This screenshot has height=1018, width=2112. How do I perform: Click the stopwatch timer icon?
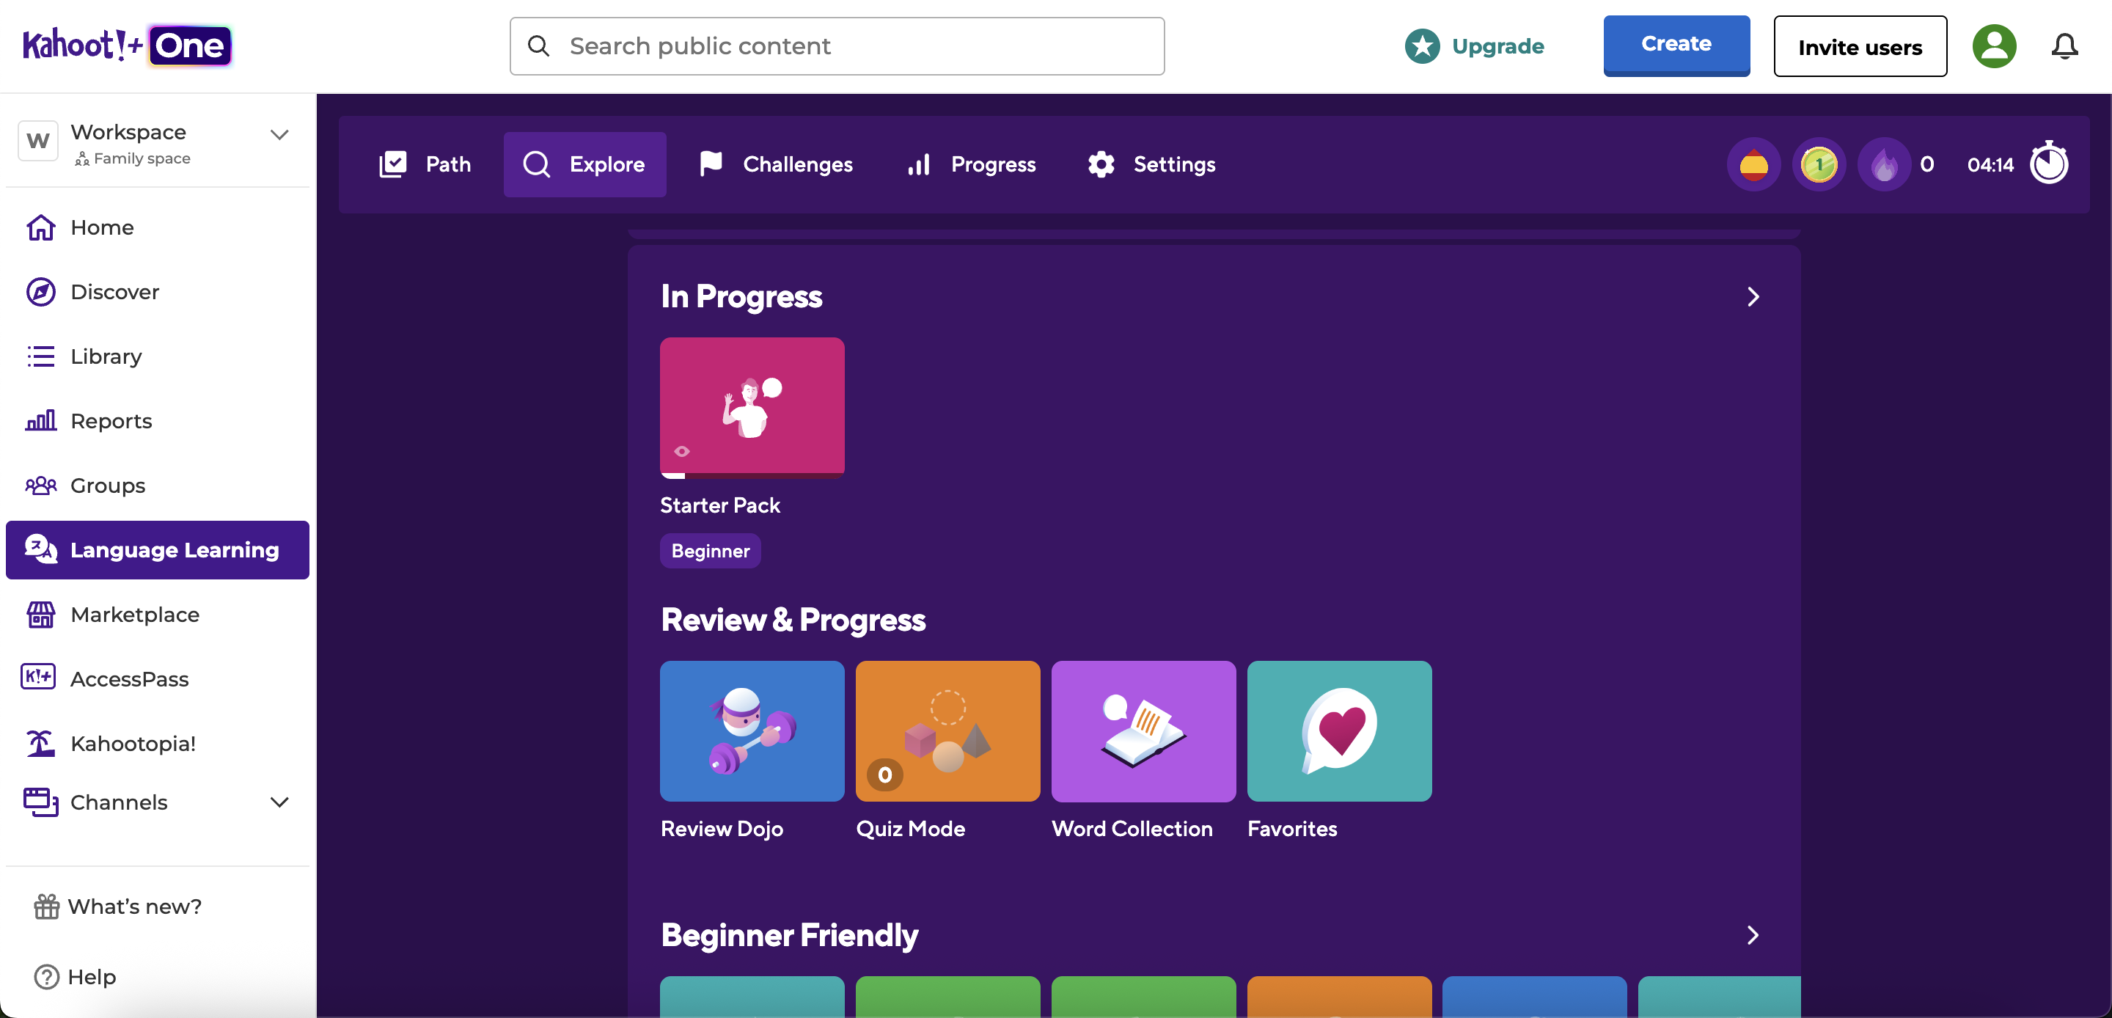(x=2049, y=162)
